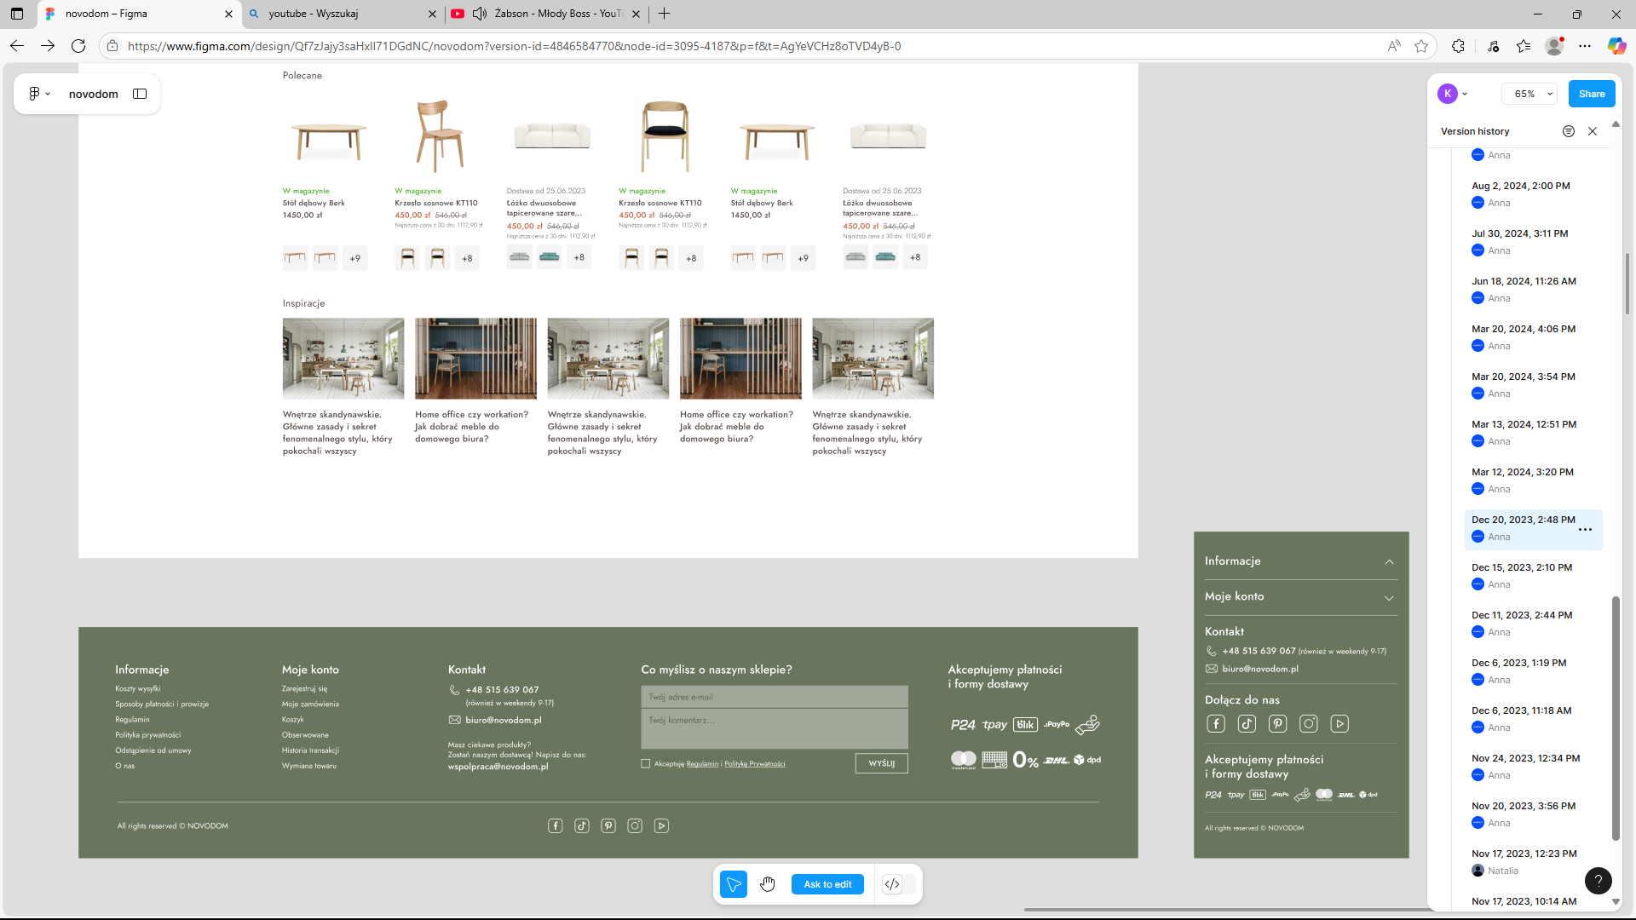This screenshot has width=1636, height=920.
Task: Close the Version history panel
Action: [x=1593, y=131]
